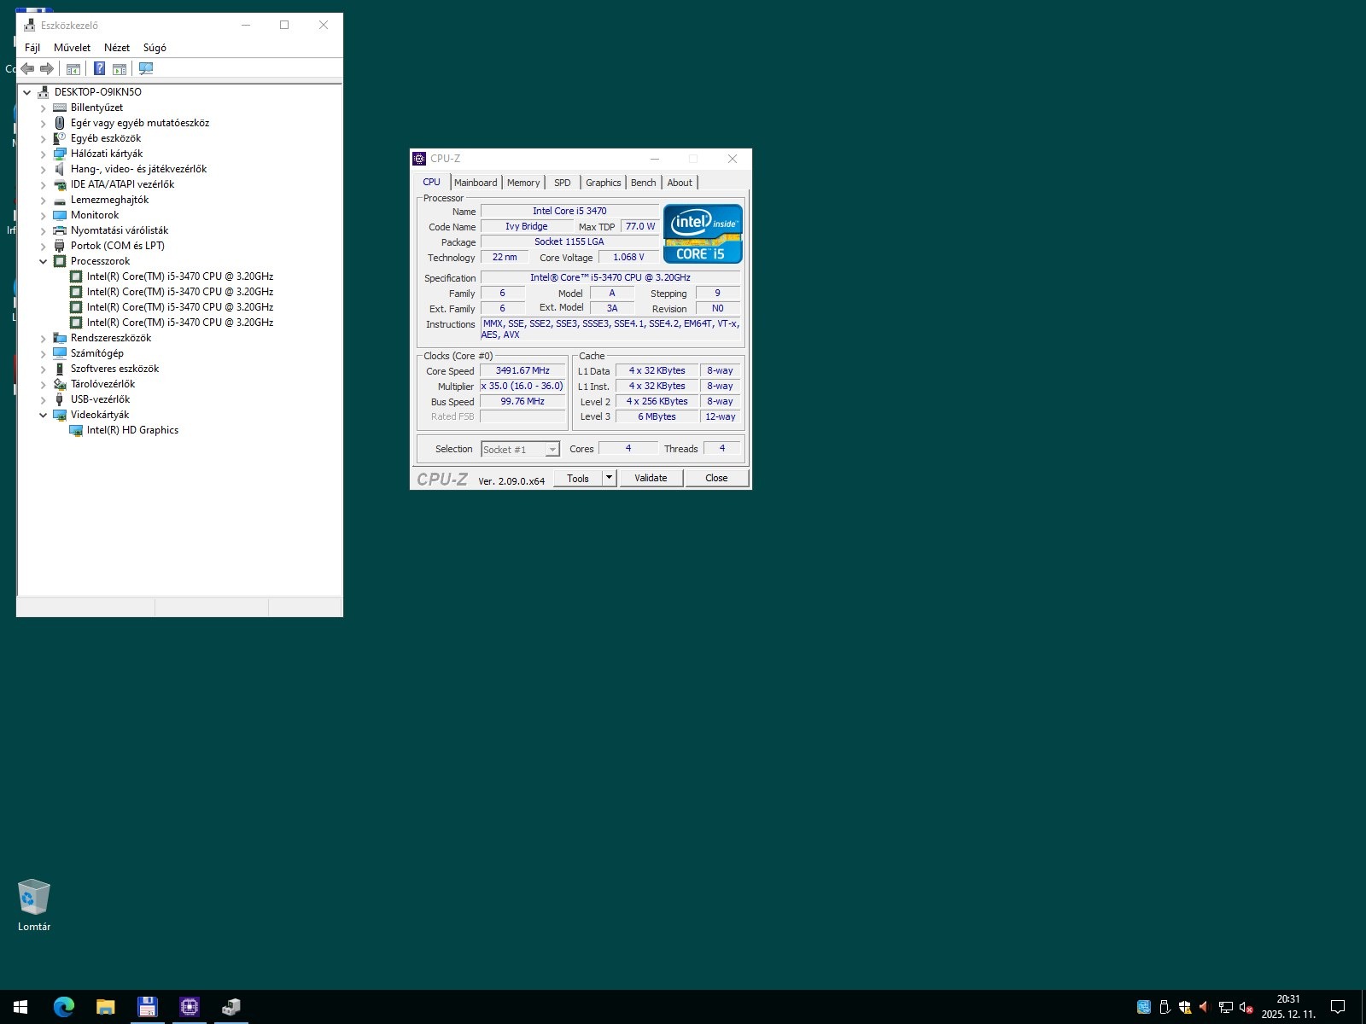Expand the USB-vezérlők category
This screenshot has height=1024, width=1366.
(x=44, y=399)
